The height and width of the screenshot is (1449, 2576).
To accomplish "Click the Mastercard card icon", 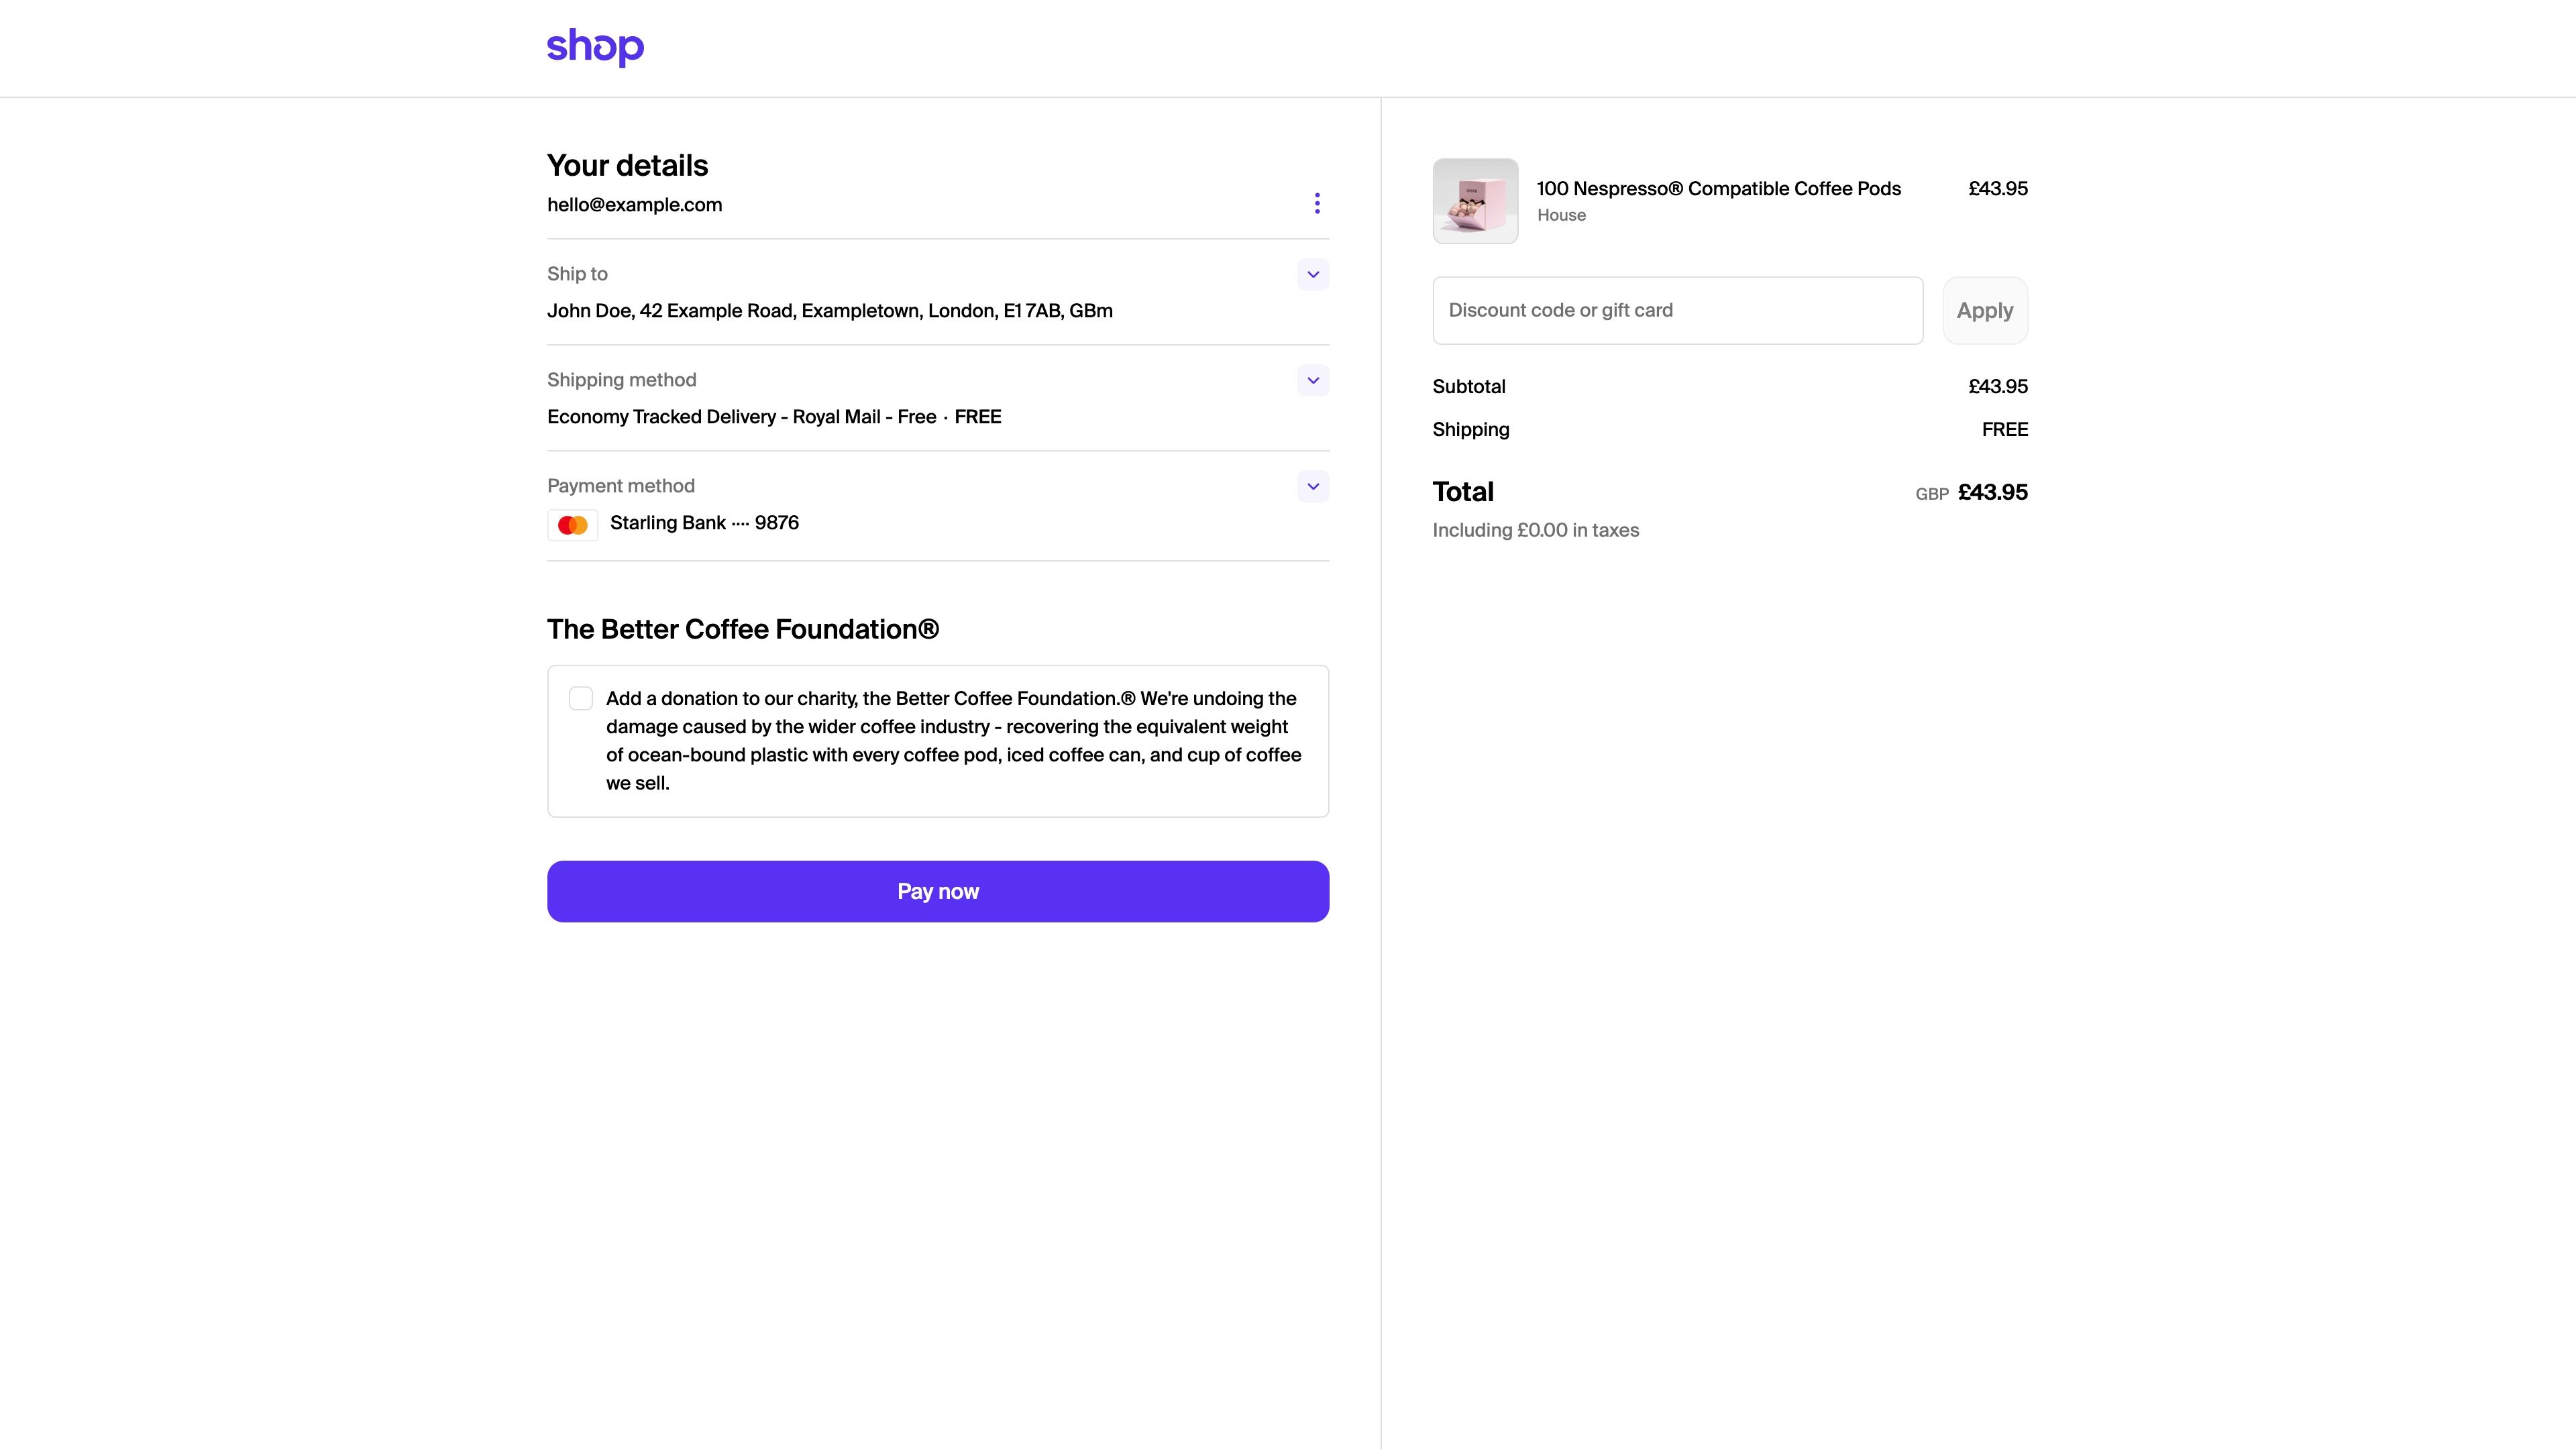I will 572,525.
